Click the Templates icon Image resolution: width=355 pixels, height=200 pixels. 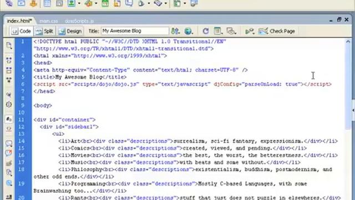(177, 3)
